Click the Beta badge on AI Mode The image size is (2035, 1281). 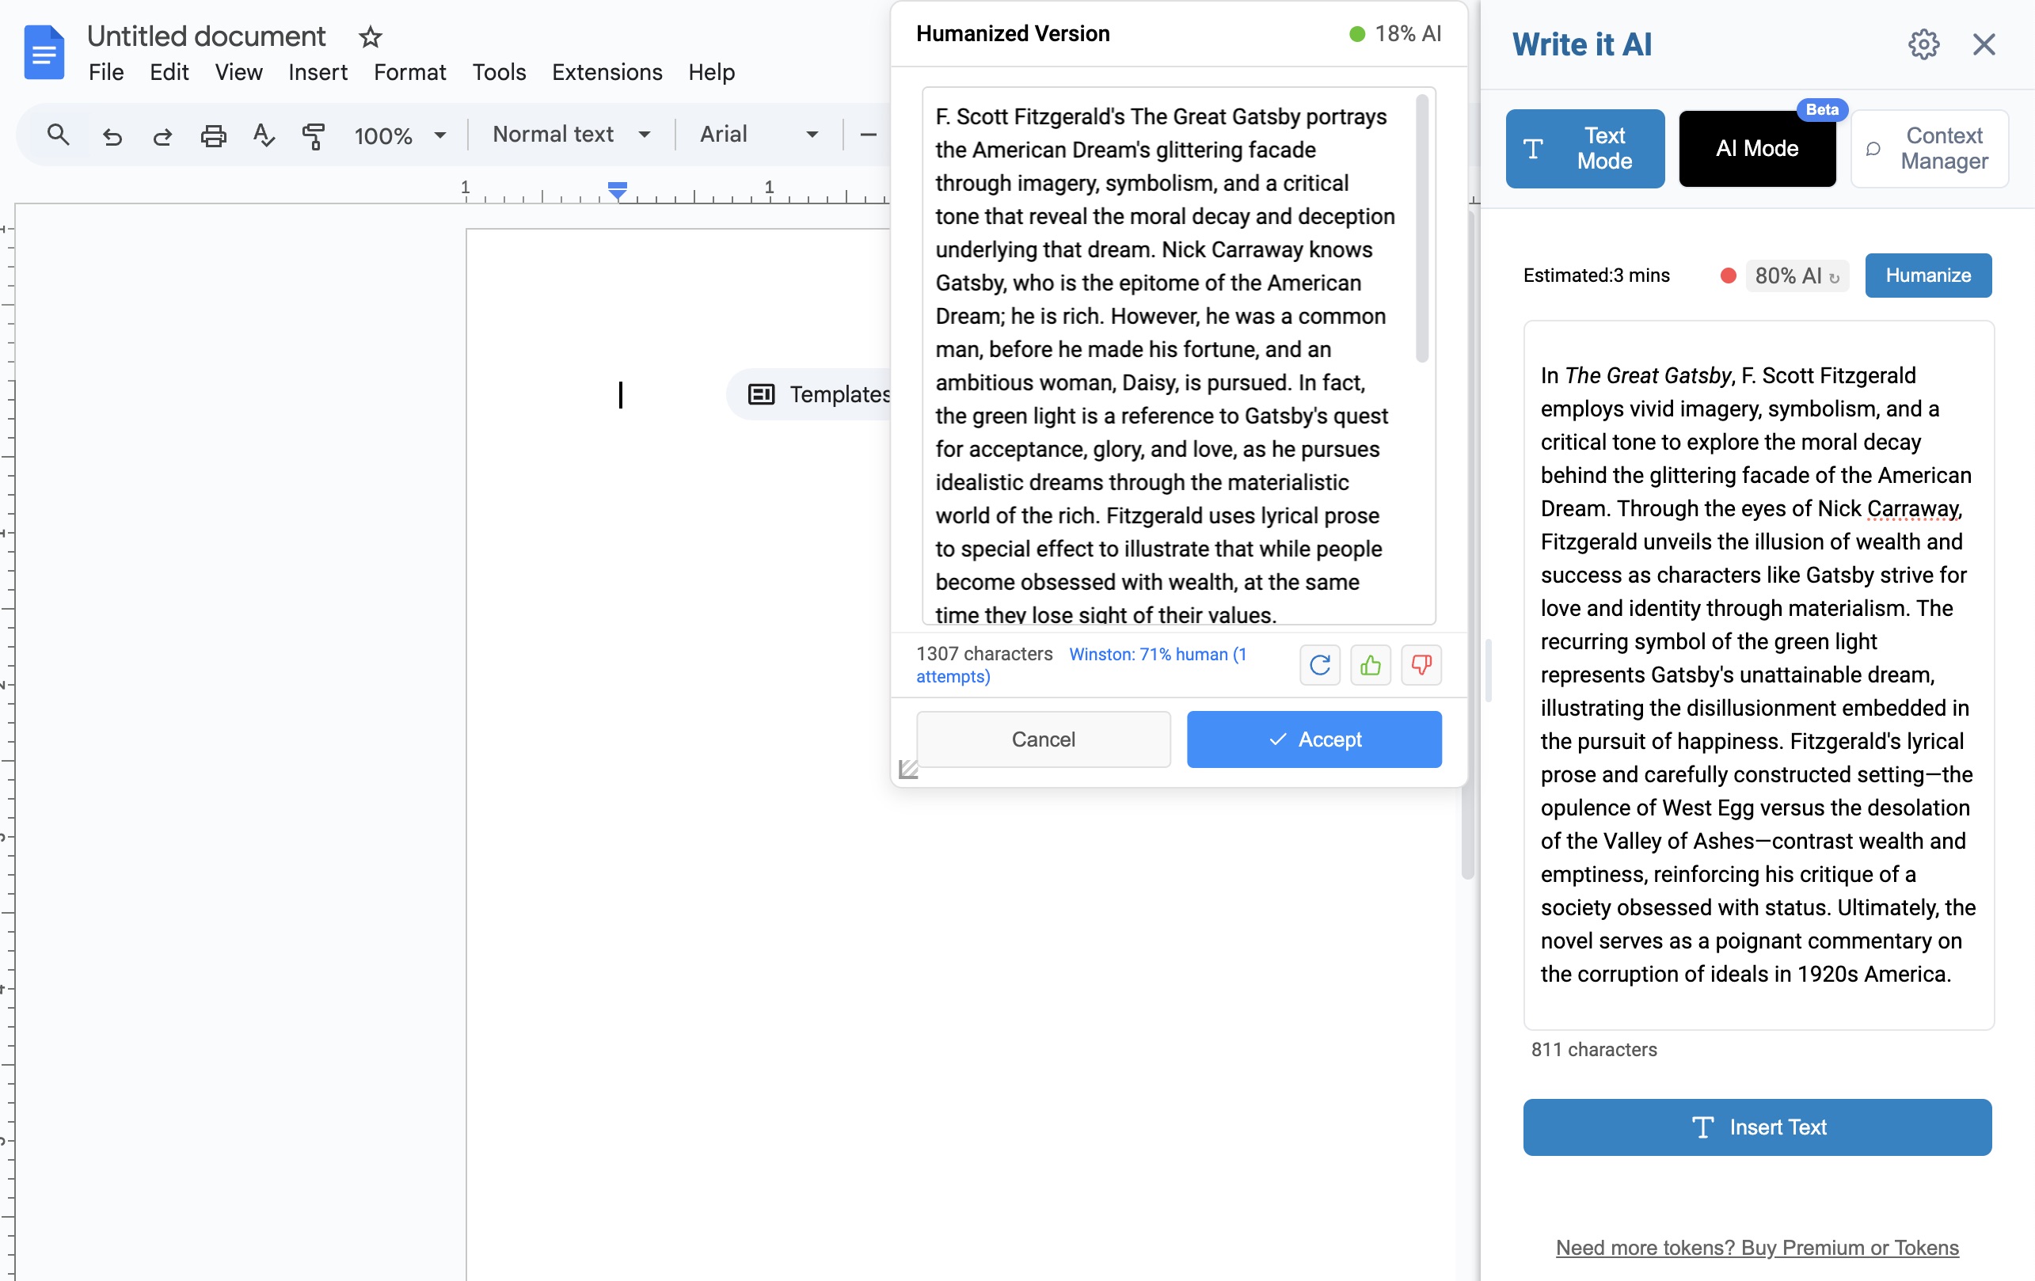(x=1821, y=110)
